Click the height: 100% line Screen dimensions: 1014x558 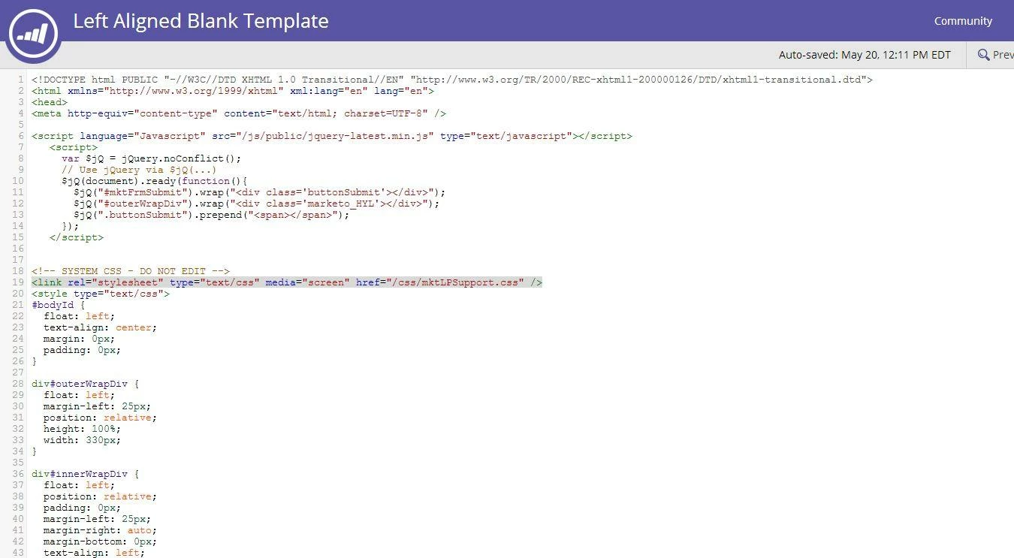83,429
